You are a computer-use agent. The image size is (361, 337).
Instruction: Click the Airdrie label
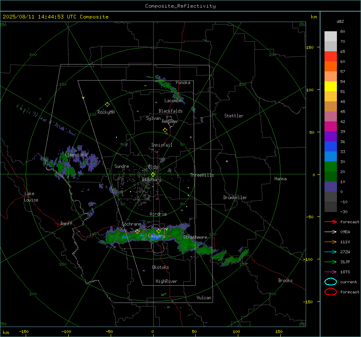click(158, 214)
